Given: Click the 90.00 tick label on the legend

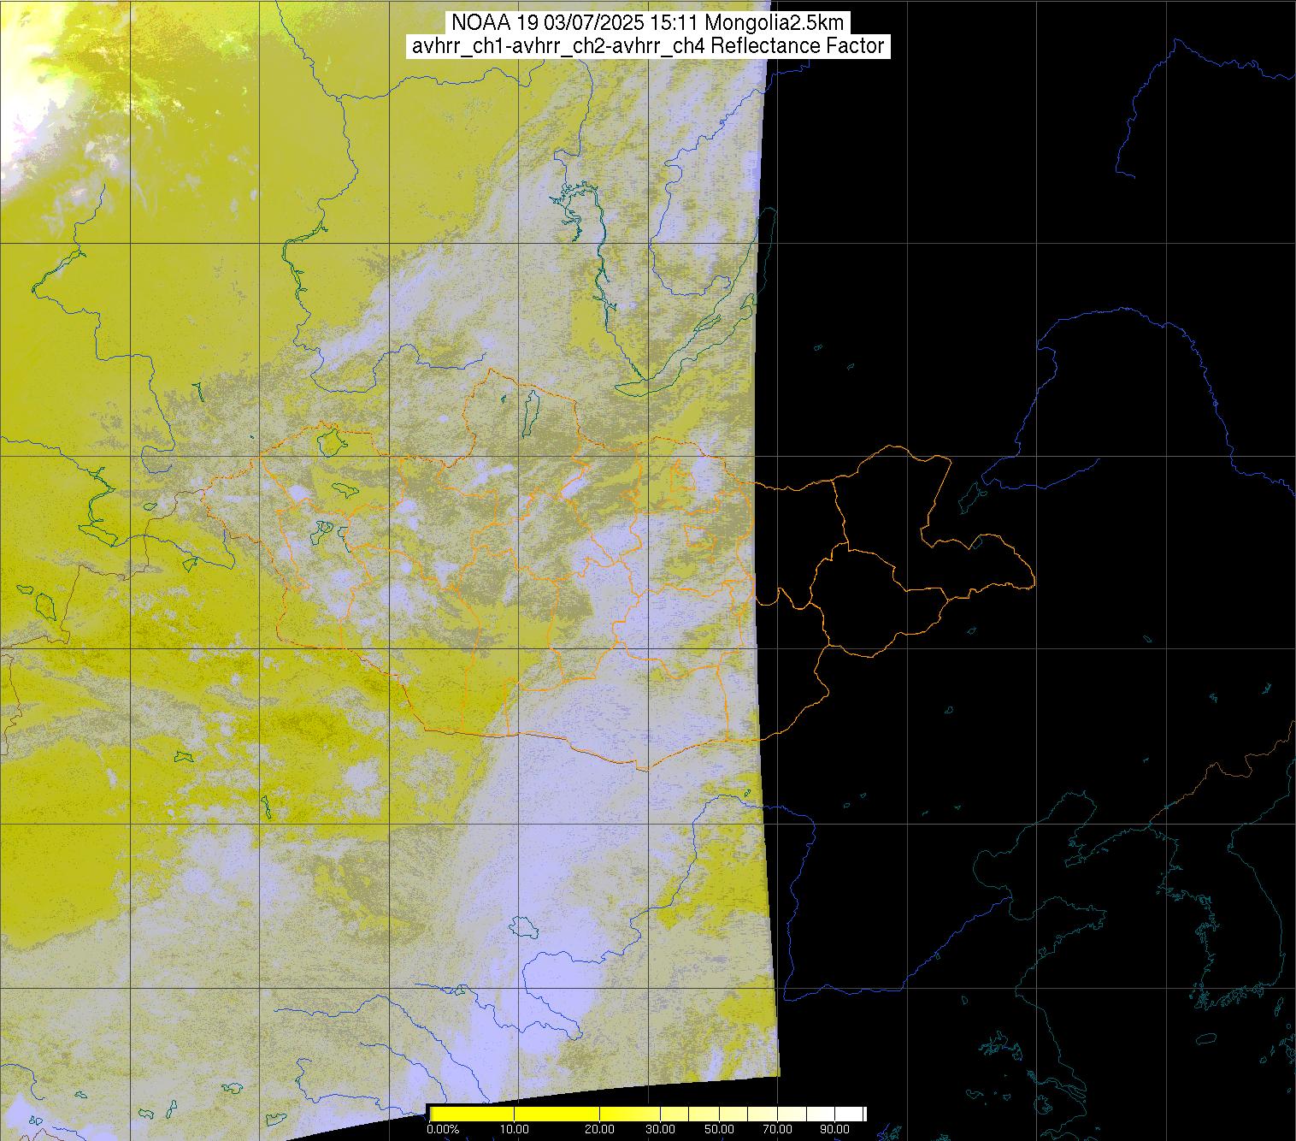Looking at the screenshot, I should 833,1129.
